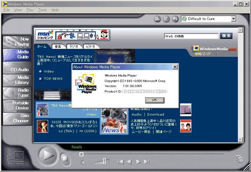Viewport: 251px width, 172px height.
Task: Click the guide scrollbar down arrow
Action: [240, 140]
